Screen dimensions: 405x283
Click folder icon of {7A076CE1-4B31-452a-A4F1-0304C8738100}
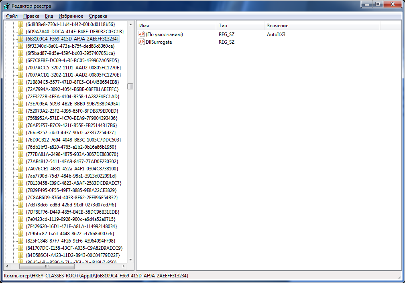(20, 169)
